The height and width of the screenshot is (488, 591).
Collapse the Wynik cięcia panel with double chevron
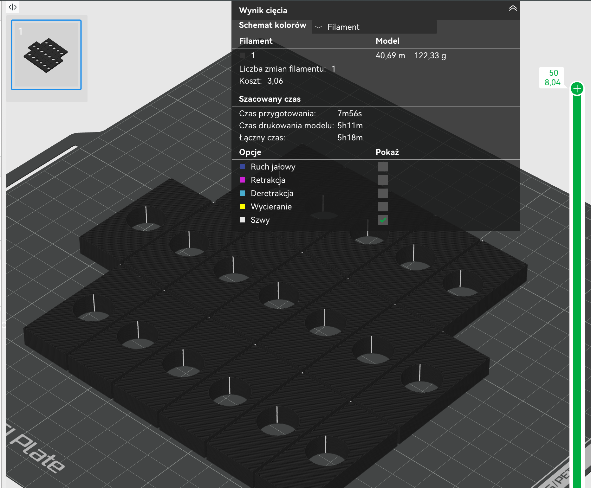coord(512,8)
